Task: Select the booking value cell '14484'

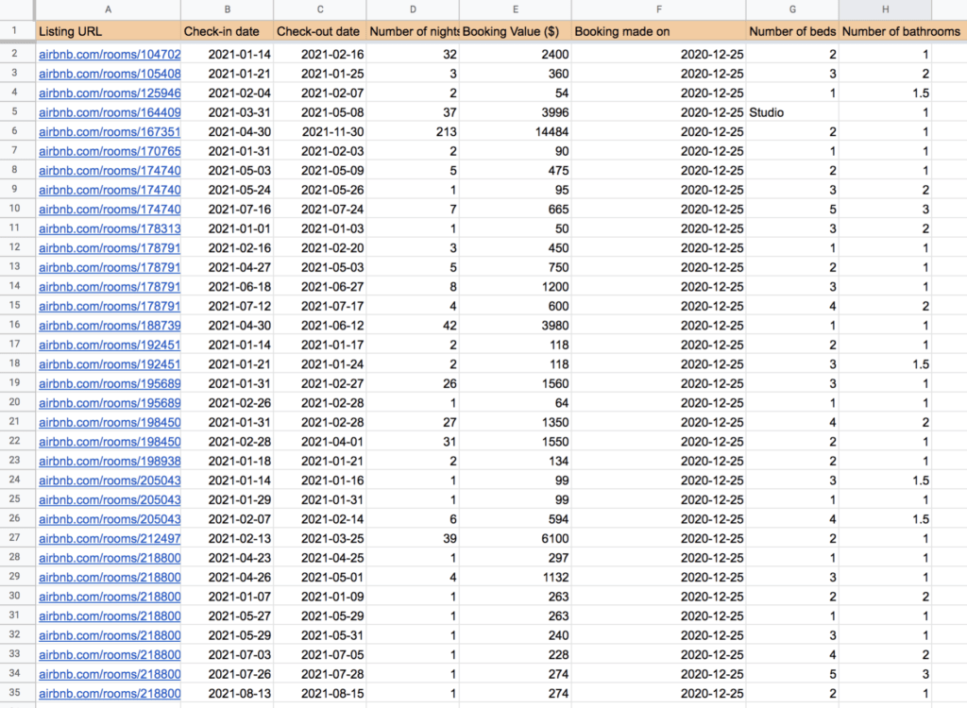Action: (x=516, y=131)
